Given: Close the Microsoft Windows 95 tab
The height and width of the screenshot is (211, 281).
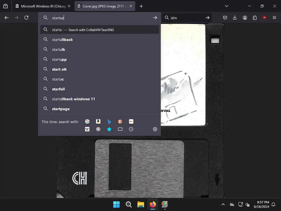Looking at the screenshot, I should pyautogui.click(x=69, y=6).
